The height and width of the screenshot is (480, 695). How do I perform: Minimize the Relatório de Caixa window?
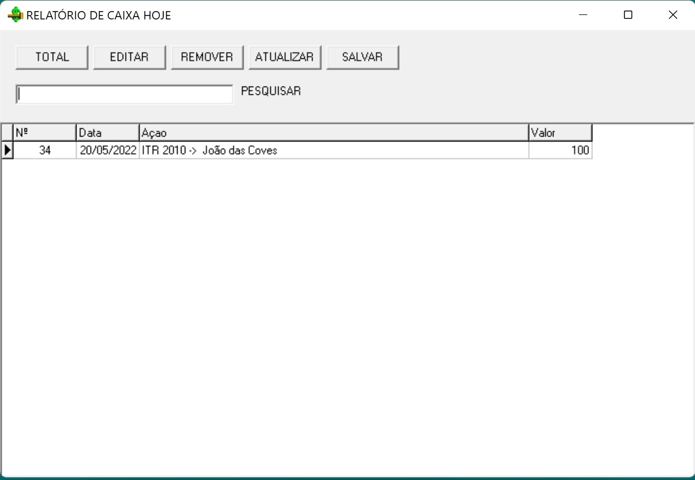583,15
